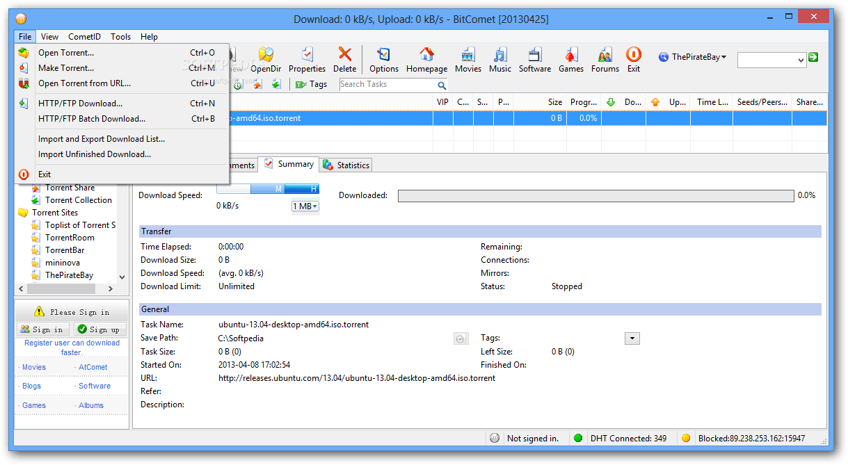This screenshot has width=848, height=465.
Task: Click the browse icon next to Save Path
Action: tap(461, 338)
